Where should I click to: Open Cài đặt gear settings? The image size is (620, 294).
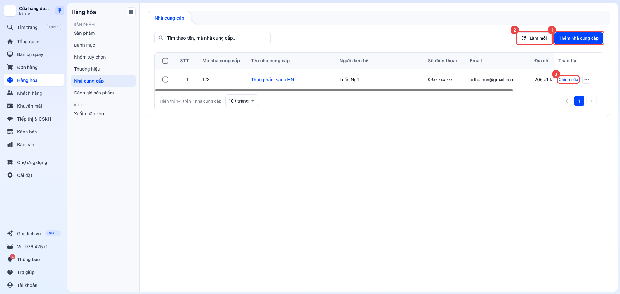coord(10,175)
